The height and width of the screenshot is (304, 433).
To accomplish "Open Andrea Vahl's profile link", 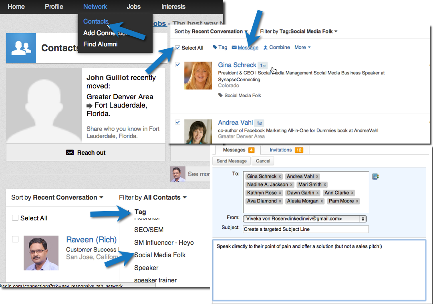I will [x=235, y=122].
